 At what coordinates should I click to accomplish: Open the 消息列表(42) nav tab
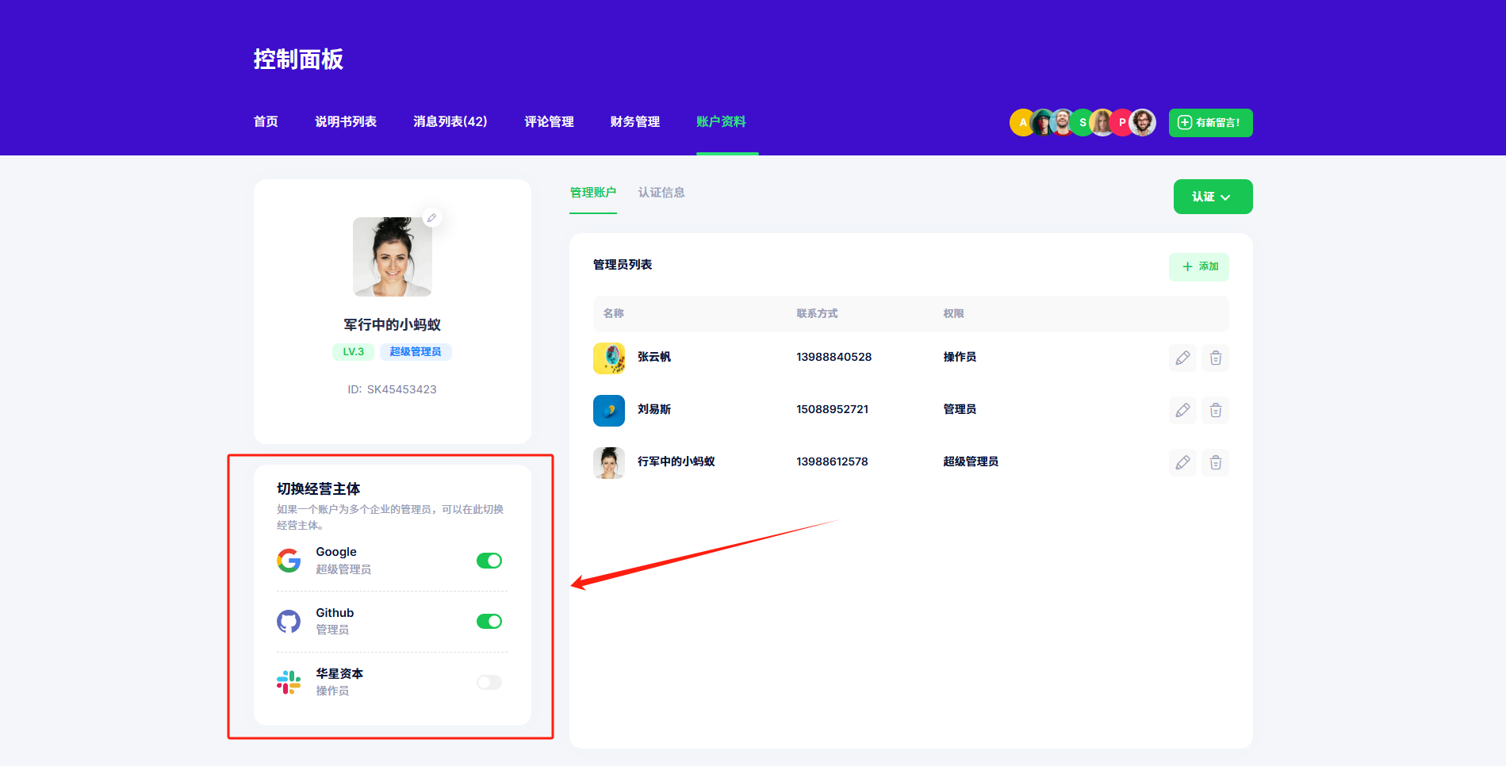[450, 122]
